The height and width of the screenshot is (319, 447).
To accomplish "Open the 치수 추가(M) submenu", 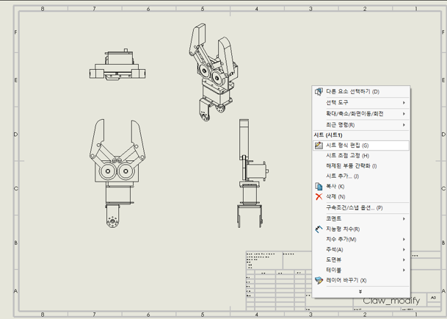I will coord(361,240).
